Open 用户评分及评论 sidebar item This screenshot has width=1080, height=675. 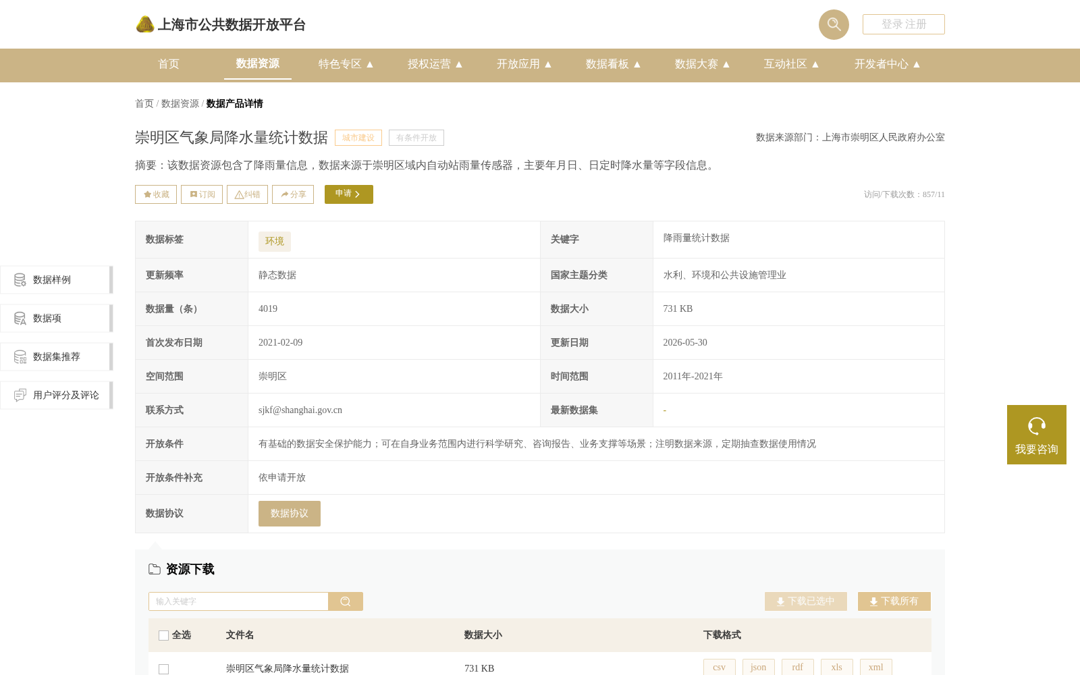[x=56, y=395]
